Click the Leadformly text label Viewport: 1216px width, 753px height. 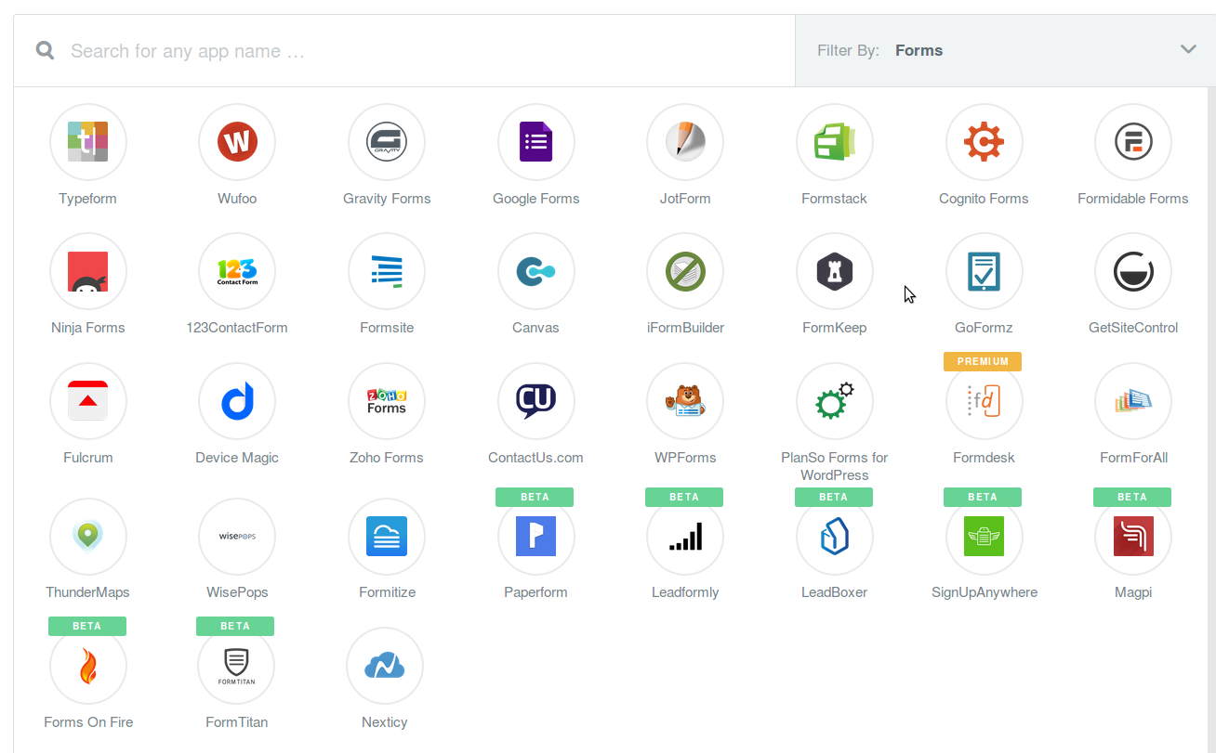coord(685,592)
